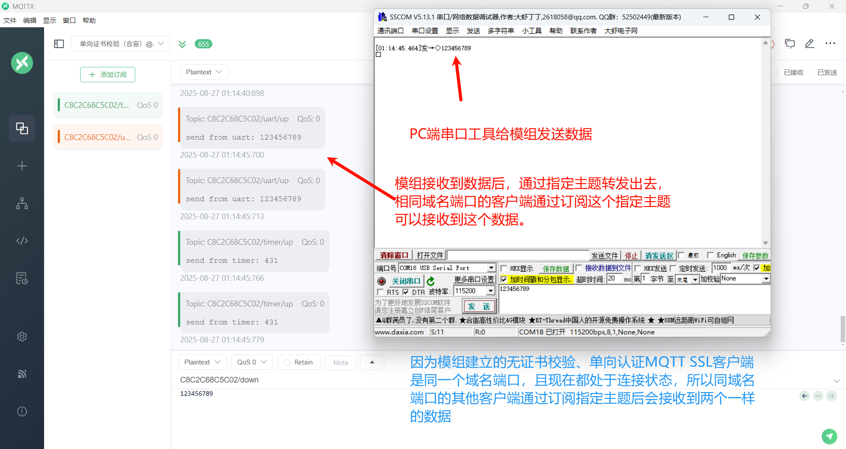Open MQTTX Settings gear icon

click(x=22, y=337)
